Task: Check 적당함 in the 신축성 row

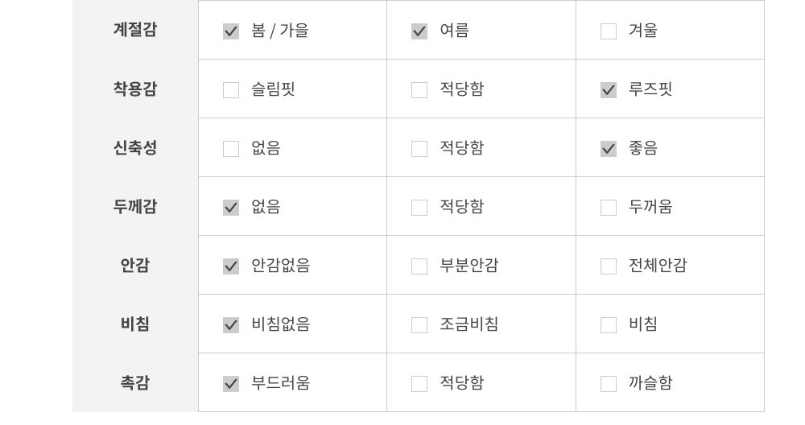Action: pos(419,149)
